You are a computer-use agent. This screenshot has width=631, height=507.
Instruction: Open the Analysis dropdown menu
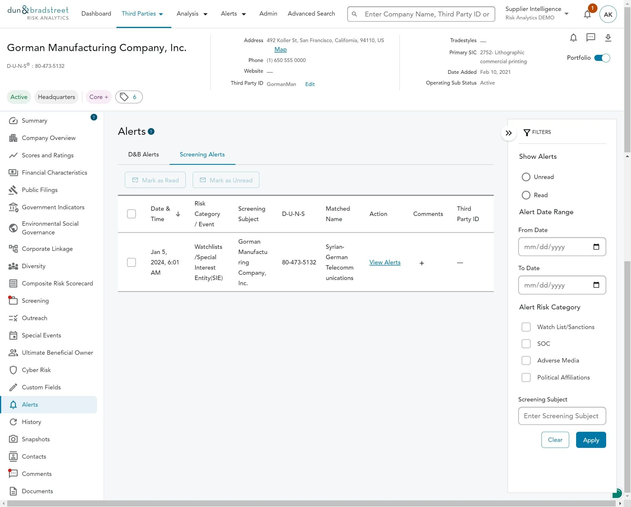(x=192, y=14)
